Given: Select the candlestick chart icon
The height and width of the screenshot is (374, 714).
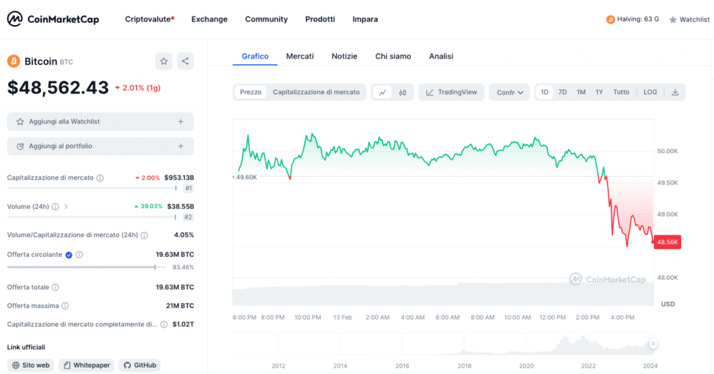Looking at the screenshot, I should (402, 93).
